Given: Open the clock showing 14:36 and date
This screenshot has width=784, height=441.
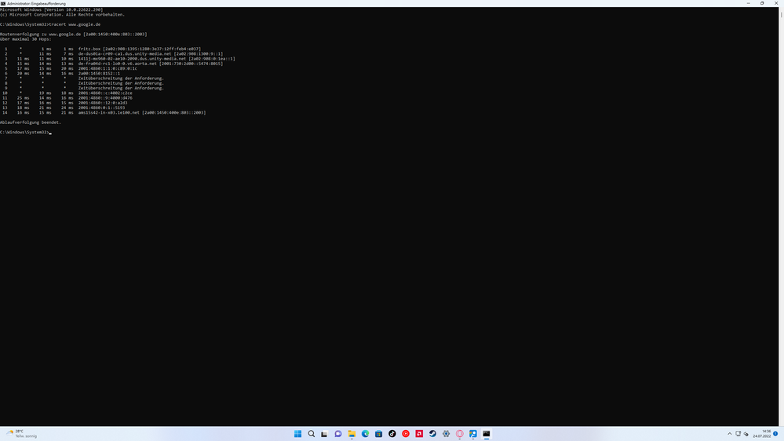Looking at the screenshot, I should point(762,433).
